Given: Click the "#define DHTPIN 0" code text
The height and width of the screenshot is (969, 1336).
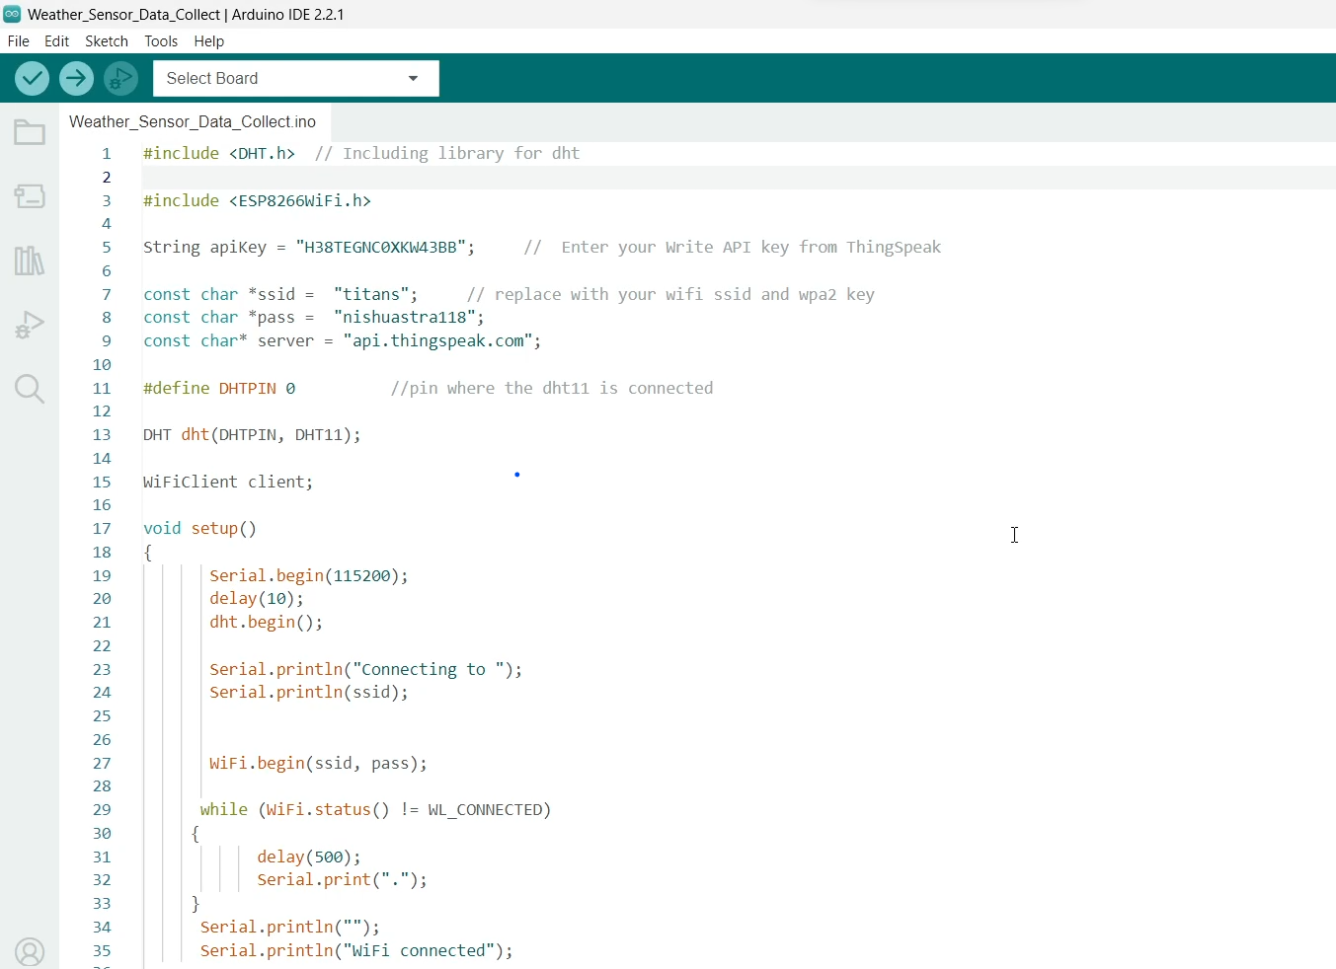Looking at the screenshot, I should [219, 389].
